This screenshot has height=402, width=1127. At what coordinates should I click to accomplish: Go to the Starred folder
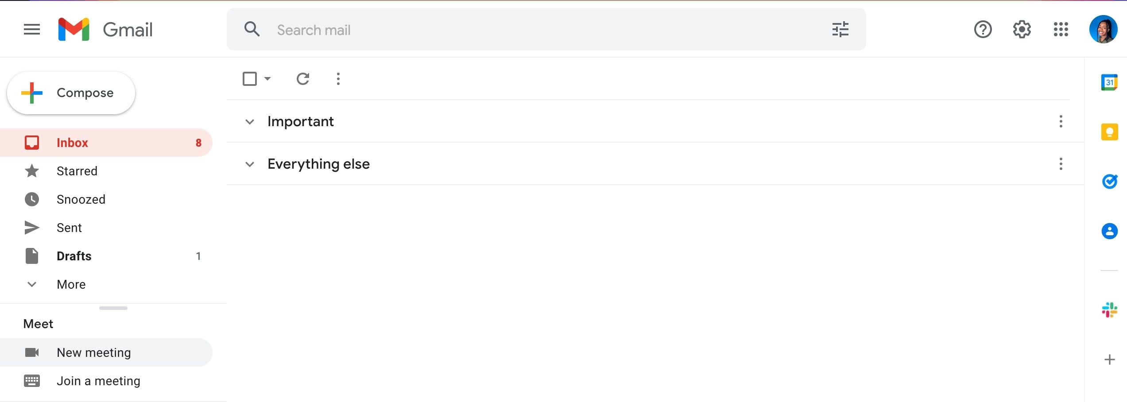77,171
